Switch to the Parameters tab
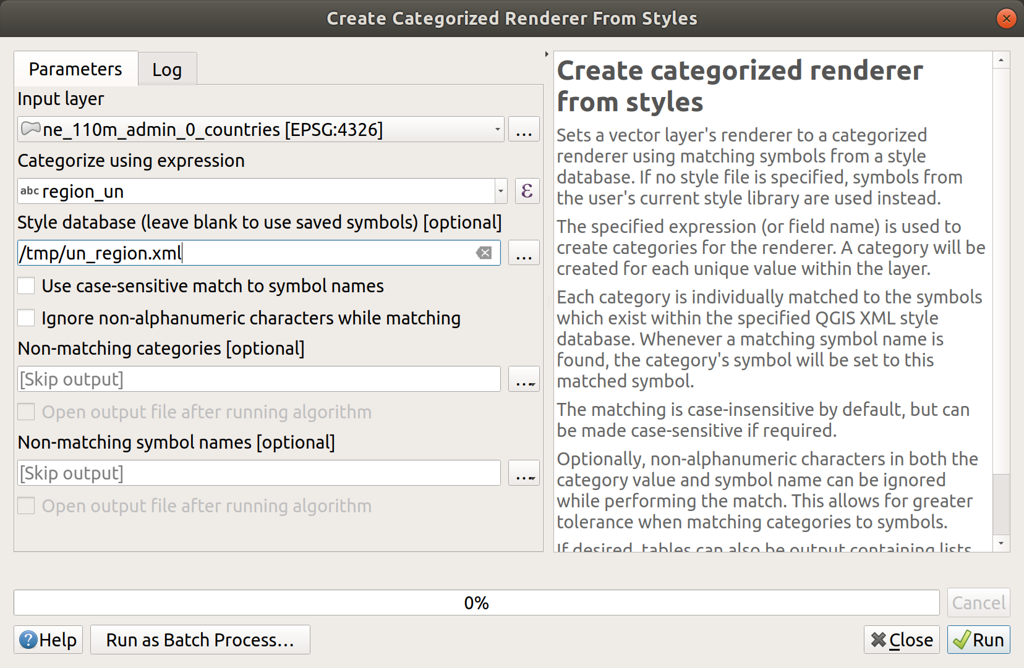The height and width of the screenshot is (668, 1024). [x=75, y=69]
